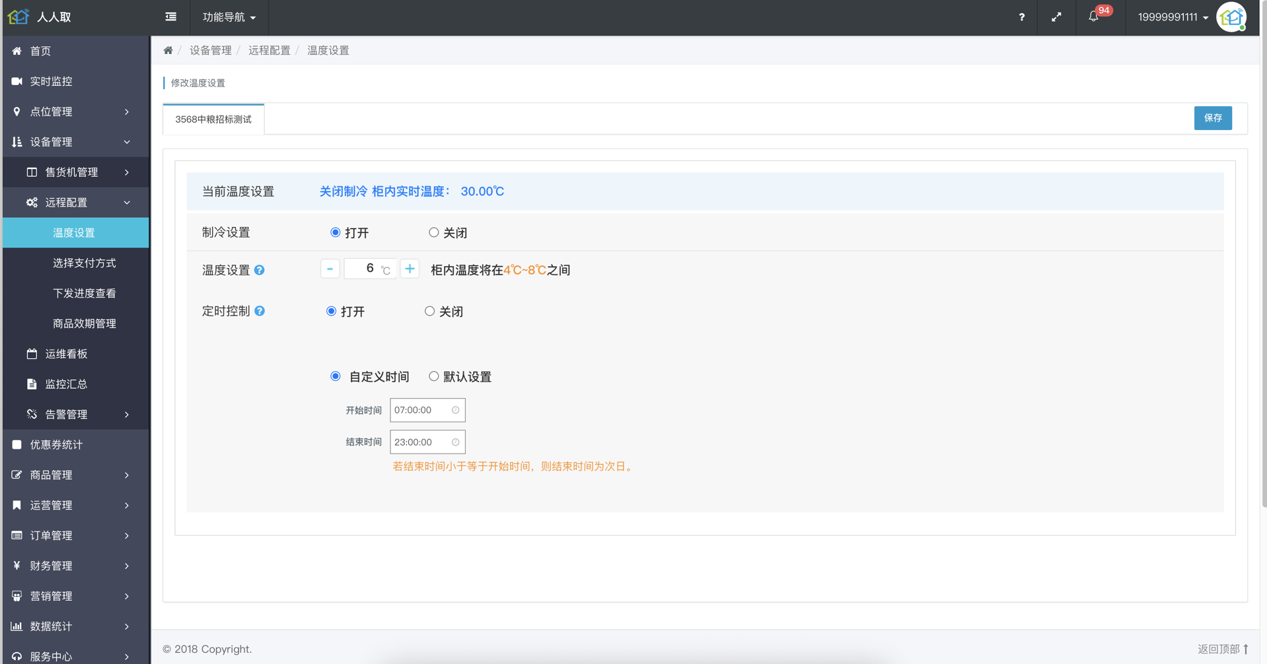
Task: Click the temperature value input showing 6
Action: (x=370, y=269)
